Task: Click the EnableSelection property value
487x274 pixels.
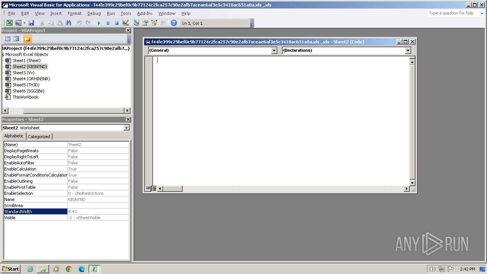Action: coord(98,193)
